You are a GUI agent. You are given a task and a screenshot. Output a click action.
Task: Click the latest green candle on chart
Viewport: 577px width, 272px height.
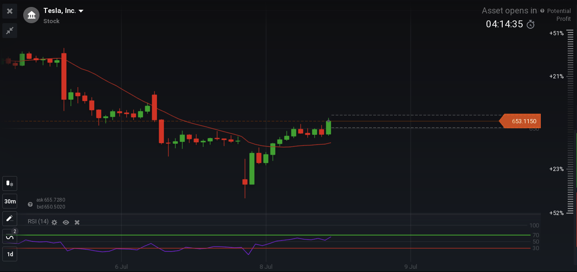(329, 128)
